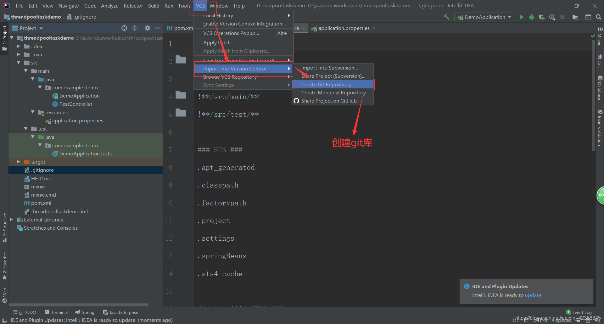Open the Spring tool window
The image size is (604, 324).
pyautogui.click(x=85, y=312)
